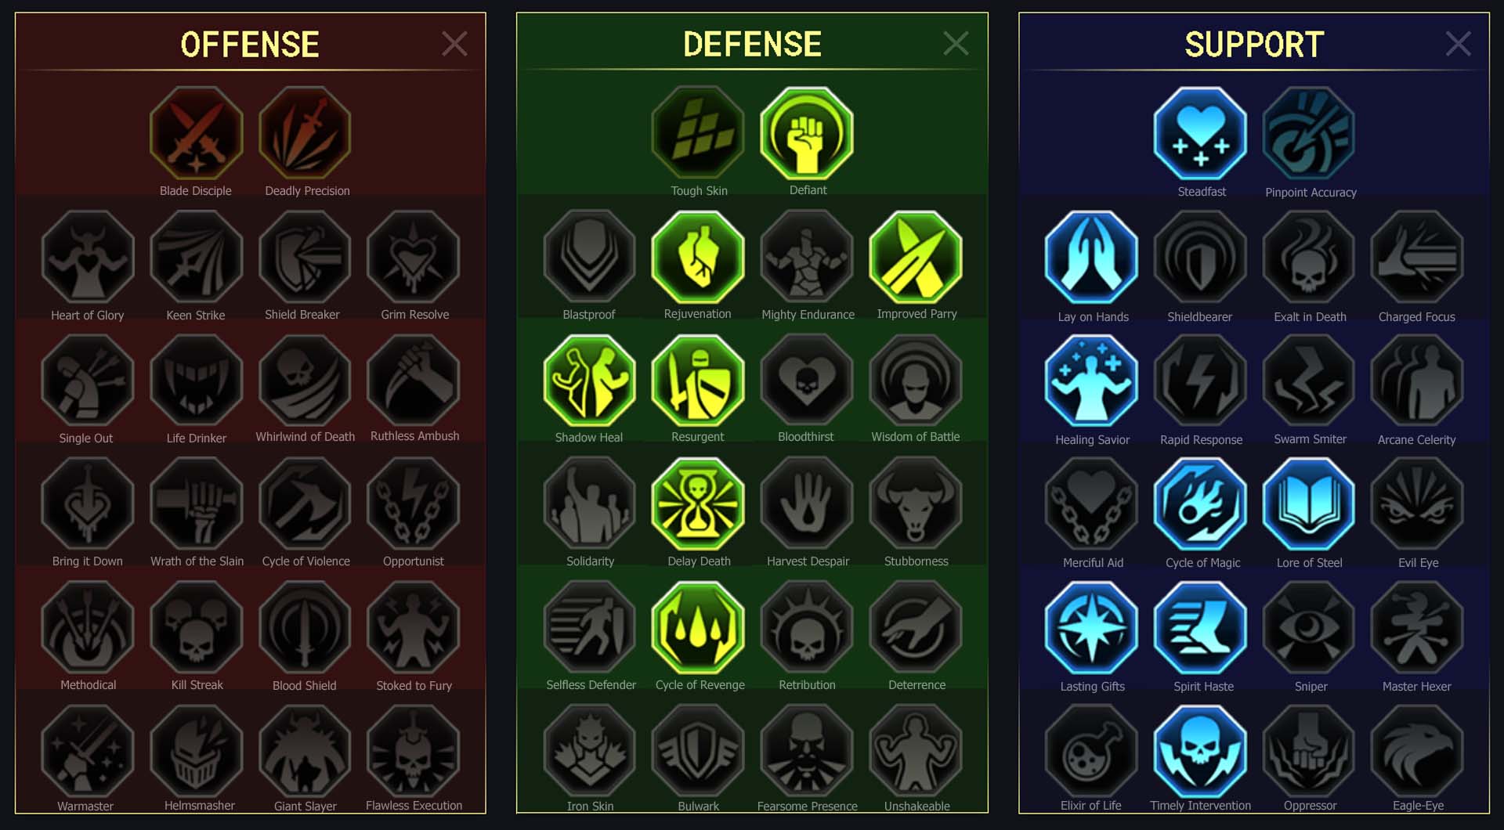Viewport: 1504px width, 830px height.
Task: Click the Evil Eye mastery icon
Action: pyautogui.click(x=1417, y=504)
